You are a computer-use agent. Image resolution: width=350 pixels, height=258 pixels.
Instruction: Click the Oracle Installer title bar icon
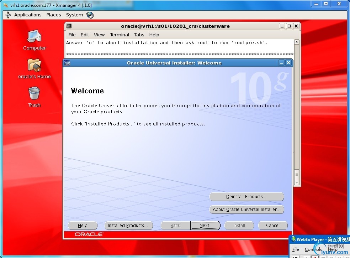[67, 63]
